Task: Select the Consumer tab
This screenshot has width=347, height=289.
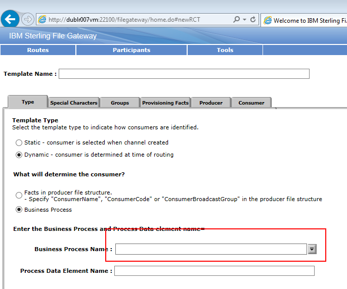Action: [251, 103]
